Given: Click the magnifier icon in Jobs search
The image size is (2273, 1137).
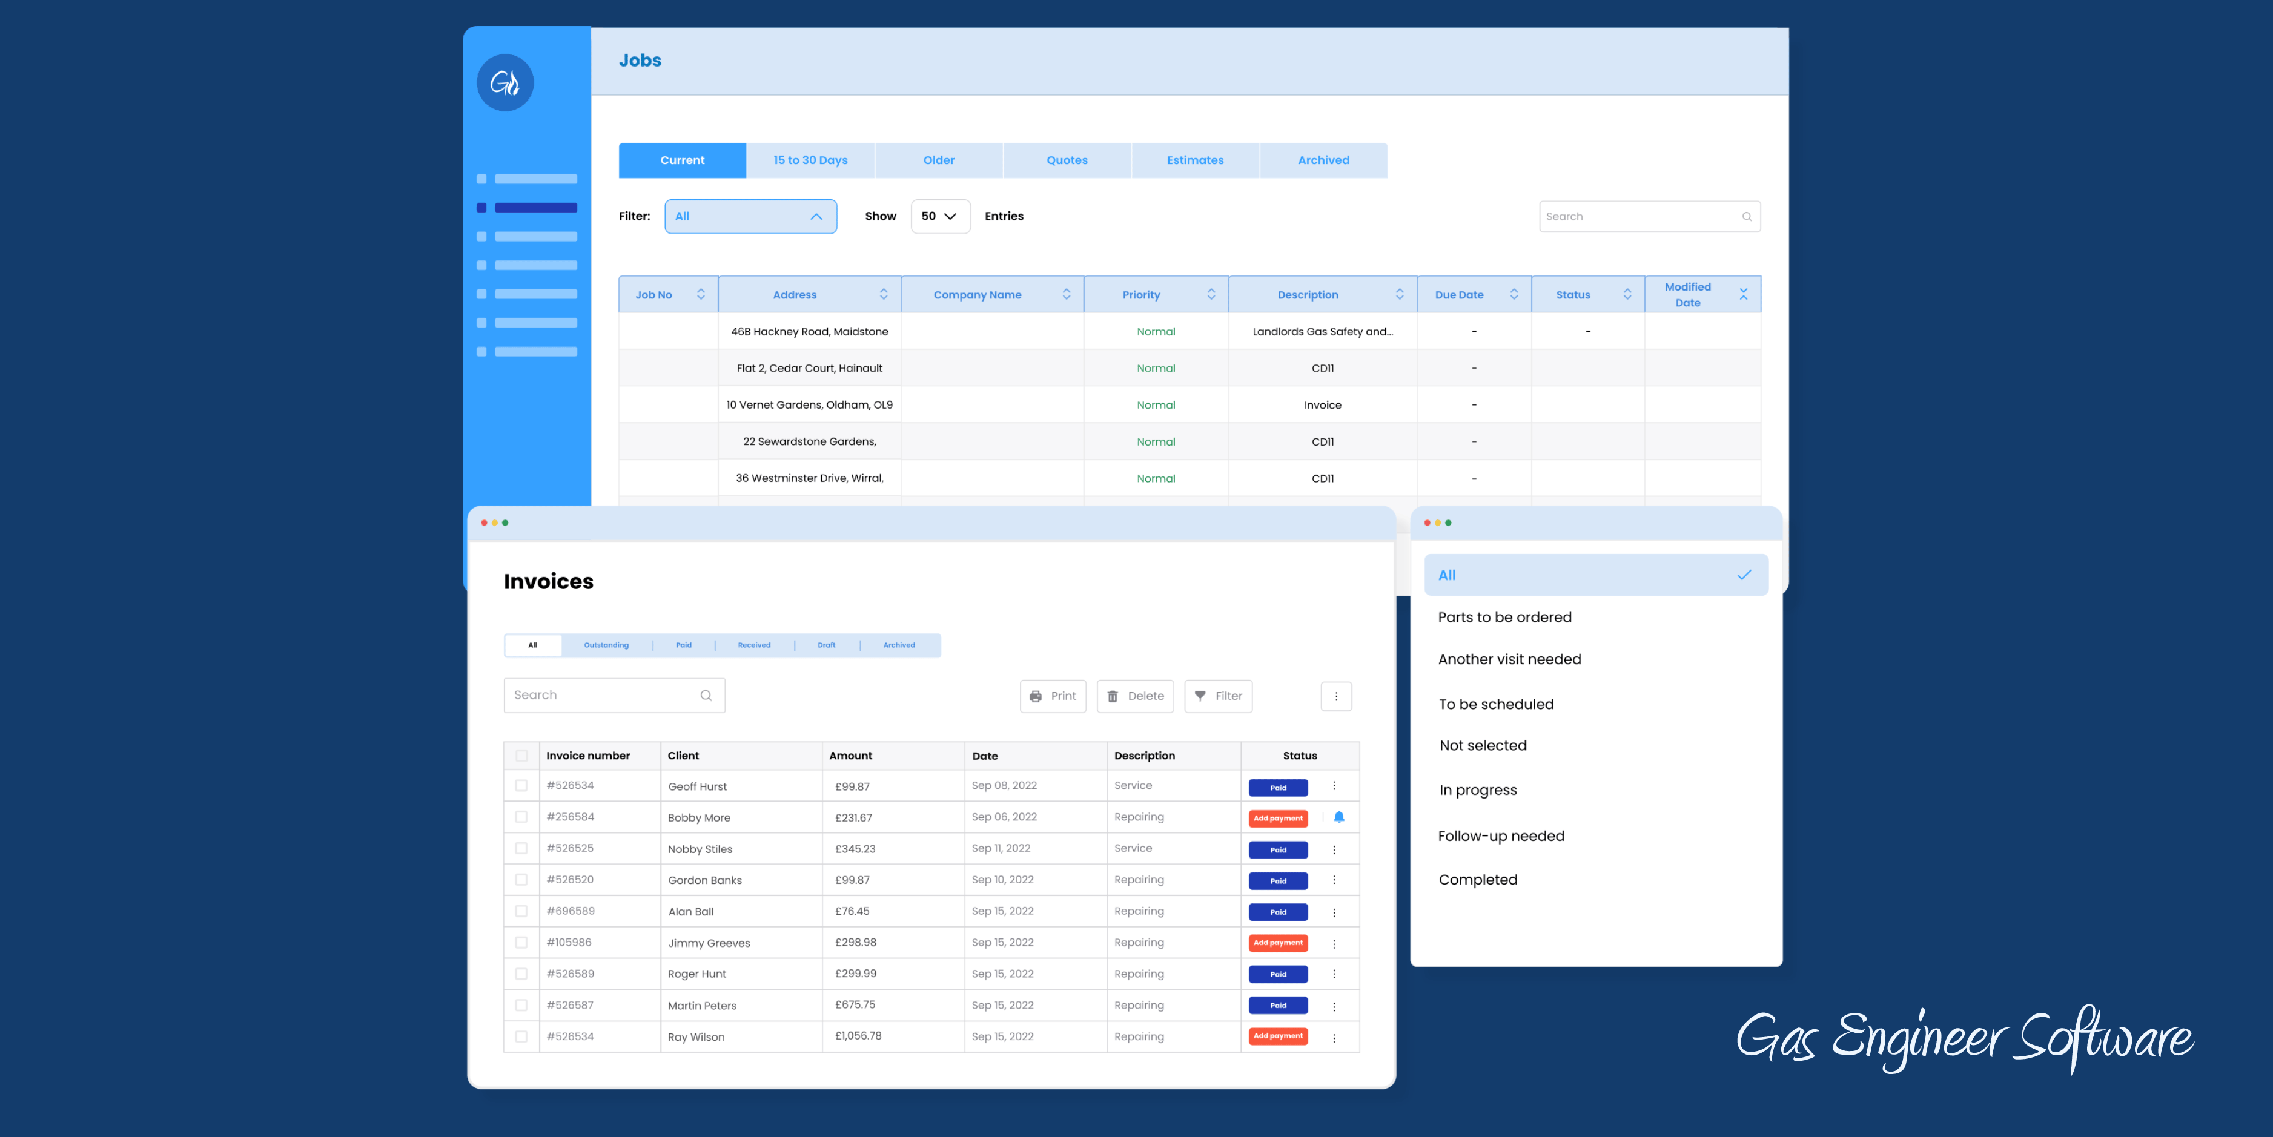Looking at the screenshot, I should point(1746,217).
